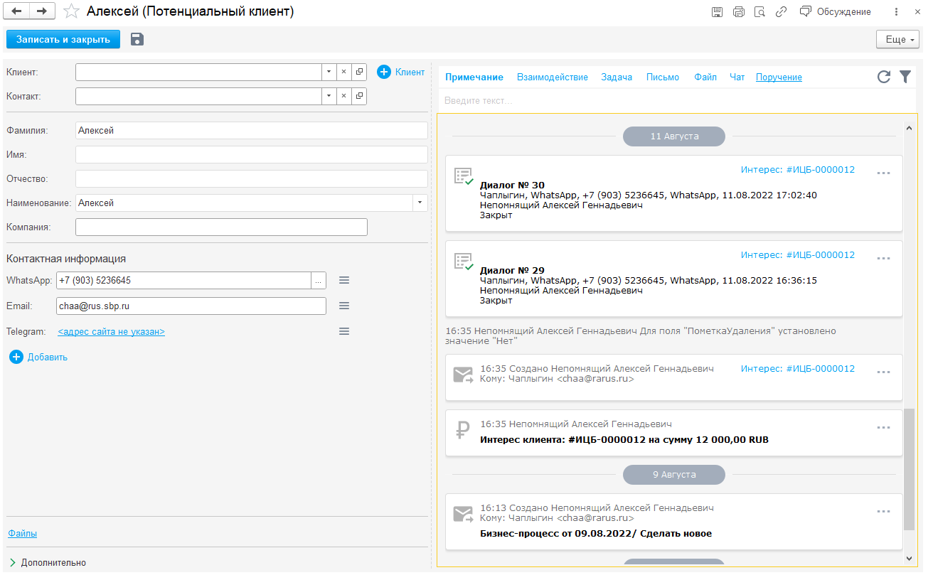933x575 pixels.
Task: Click the print icon in the top bar
Action: pos(739,11)
